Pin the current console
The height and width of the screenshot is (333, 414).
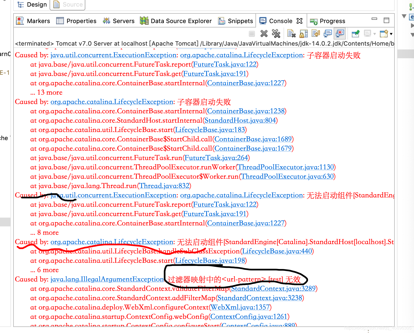point(356,34)
